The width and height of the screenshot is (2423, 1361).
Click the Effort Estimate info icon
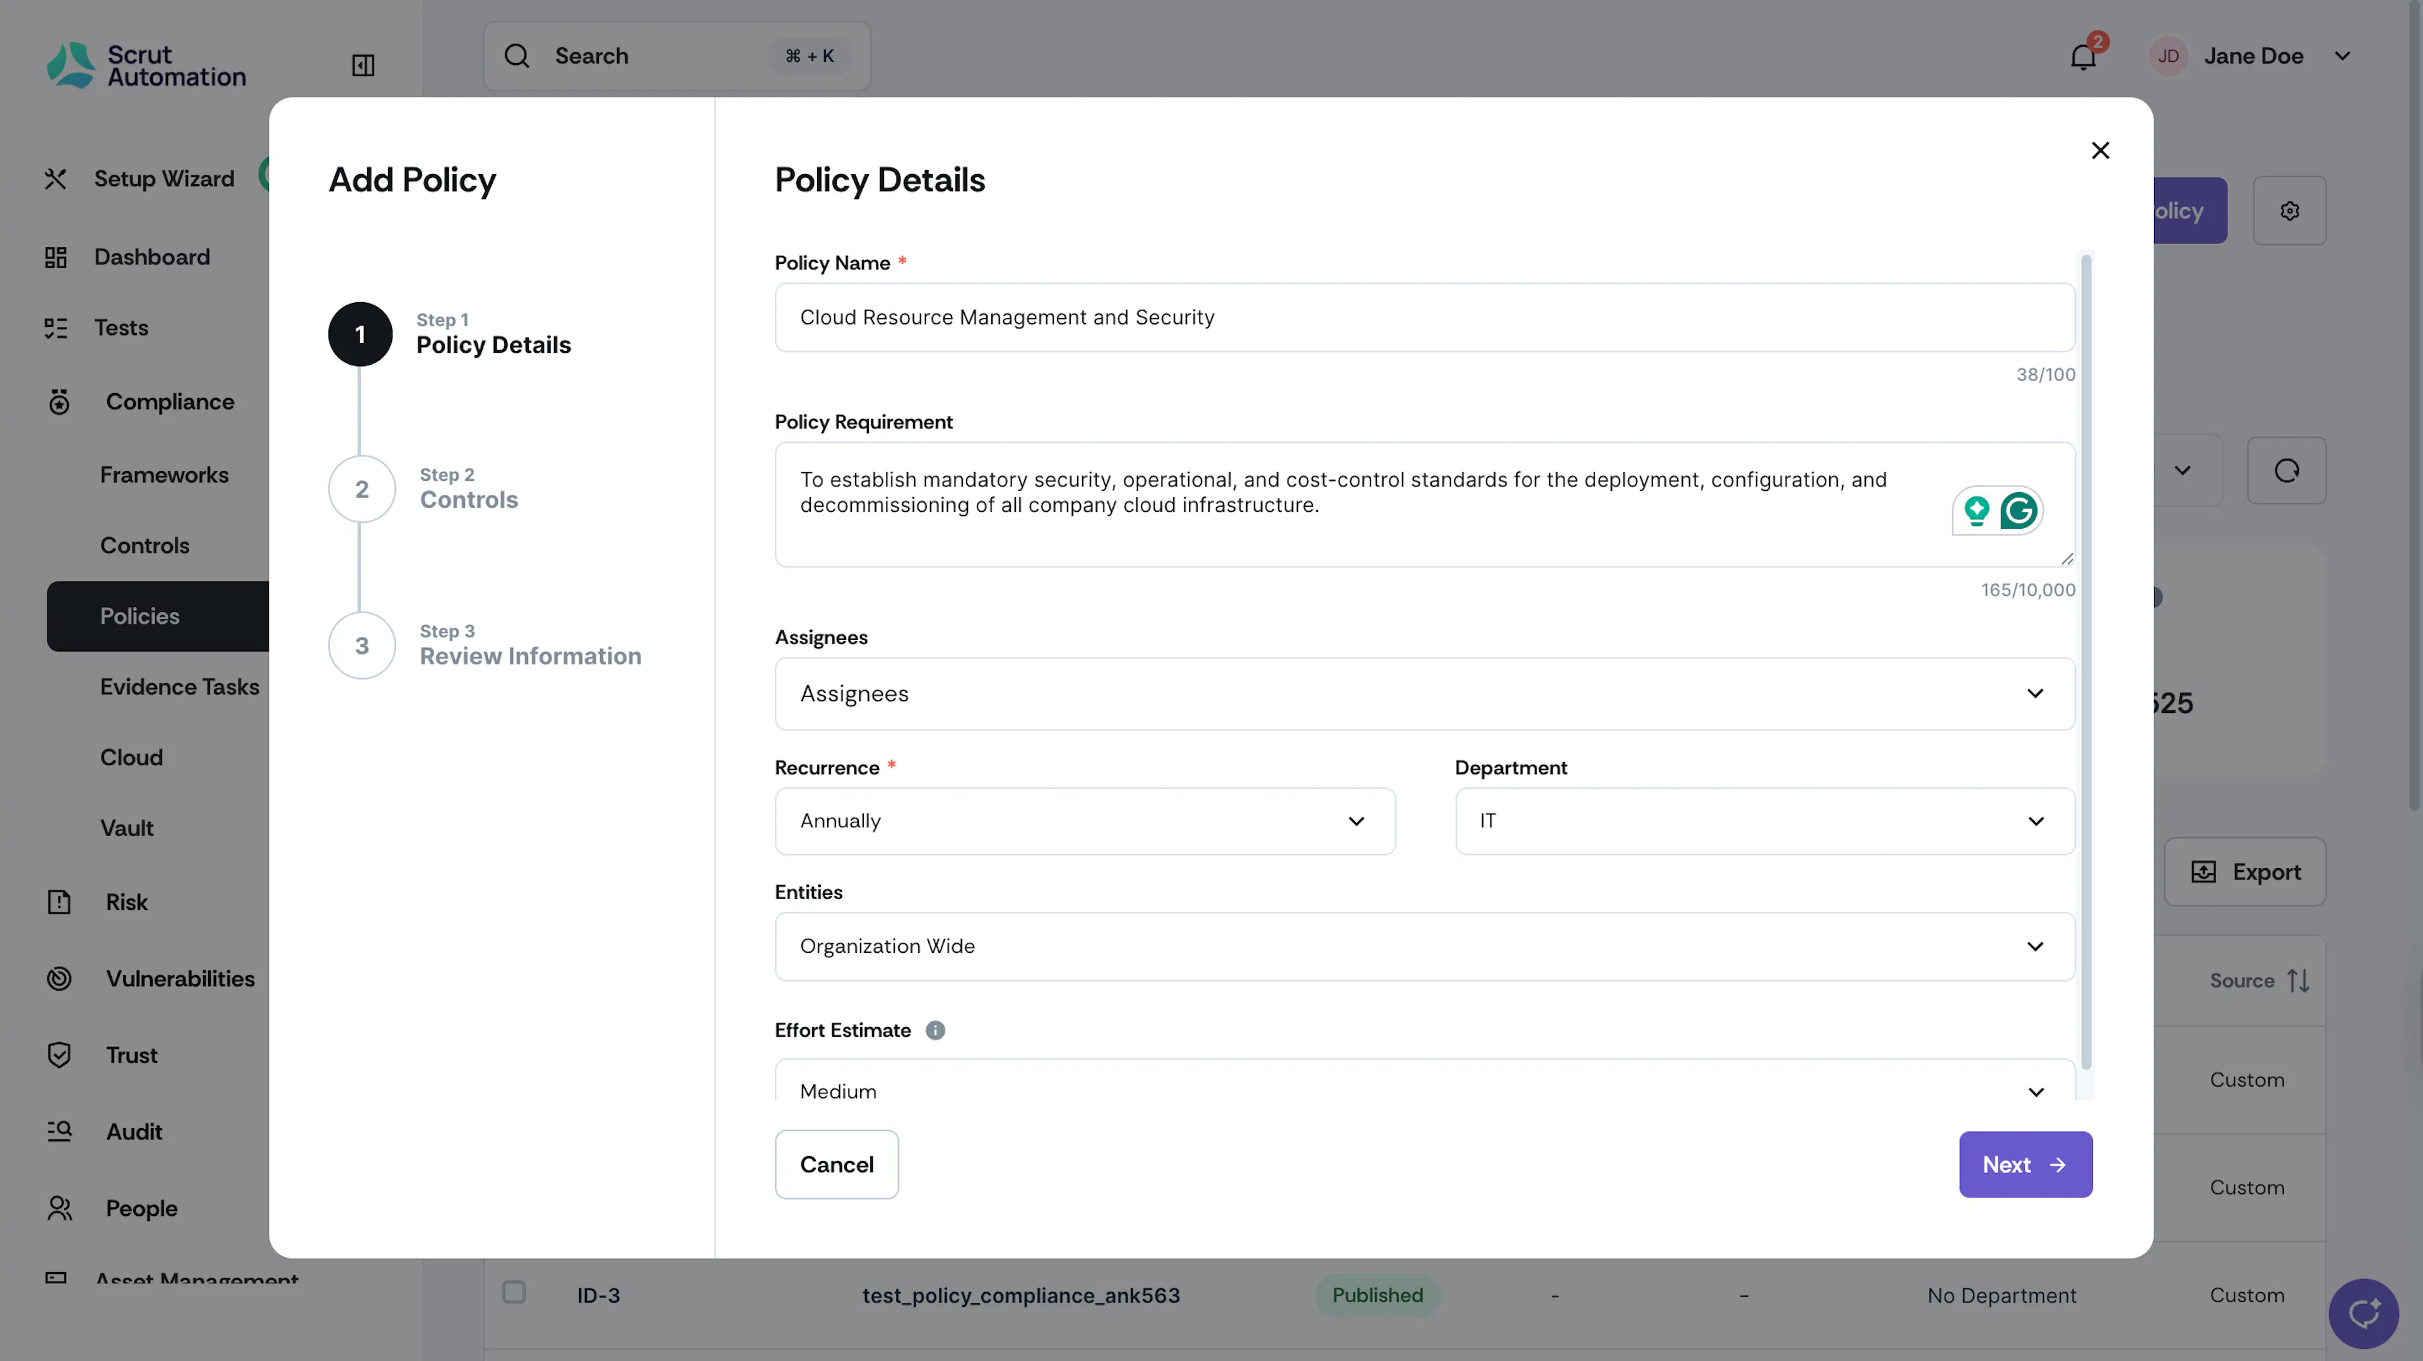(935, 1030)
